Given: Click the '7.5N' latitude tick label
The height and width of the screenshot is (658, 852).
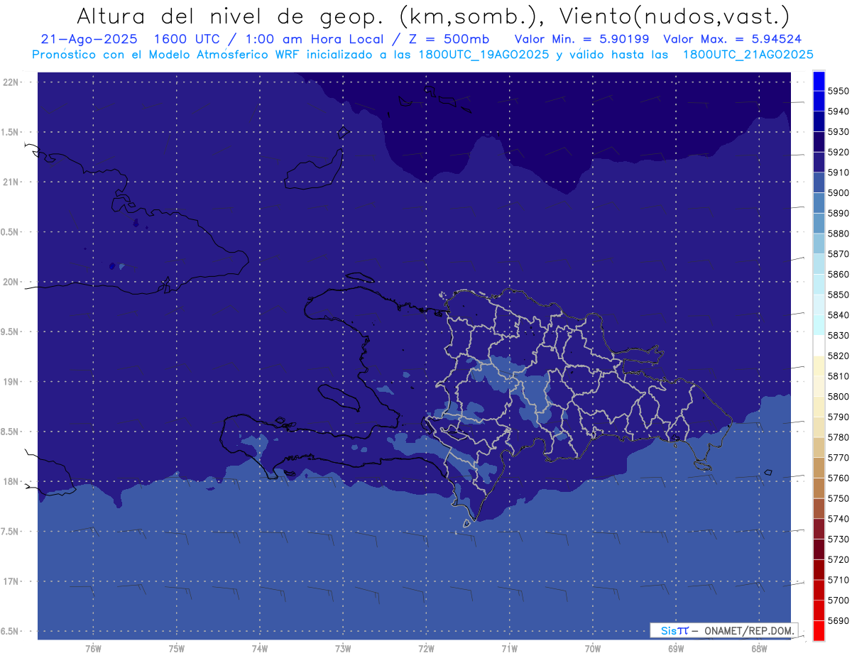Looking at the screenshot, I should [10, 532].
